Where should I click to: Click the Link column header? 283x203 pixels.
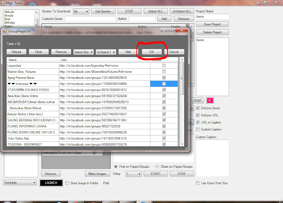pos(104,60)
